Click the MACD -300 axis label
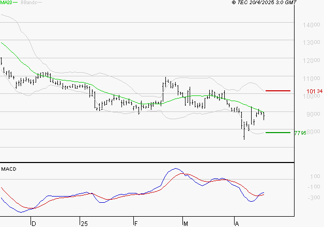The height and width of the screenshot is (227, 324). point(314,198)
